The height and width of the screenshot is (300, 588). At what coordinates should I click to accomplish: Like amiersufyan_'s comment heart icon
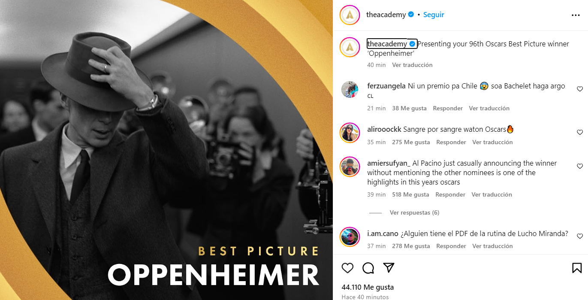[x=580, y=166]
